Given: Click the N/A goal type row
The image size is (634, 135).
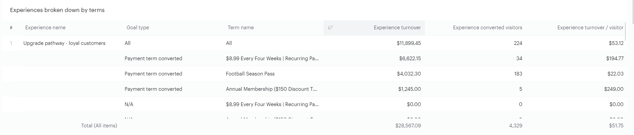Looking at the screenshot, I should [129, 104].
